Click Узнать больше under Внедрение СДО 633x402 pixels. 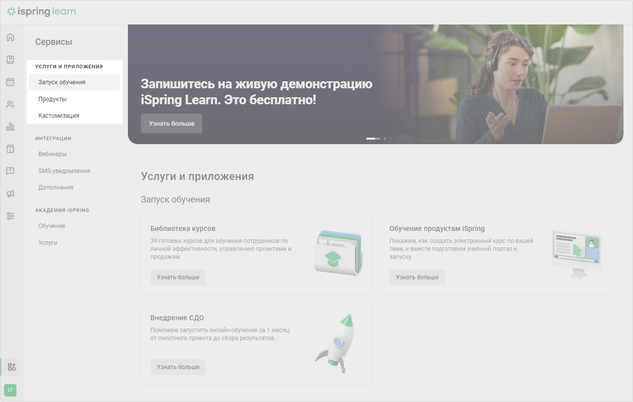[x=178, y=367]
